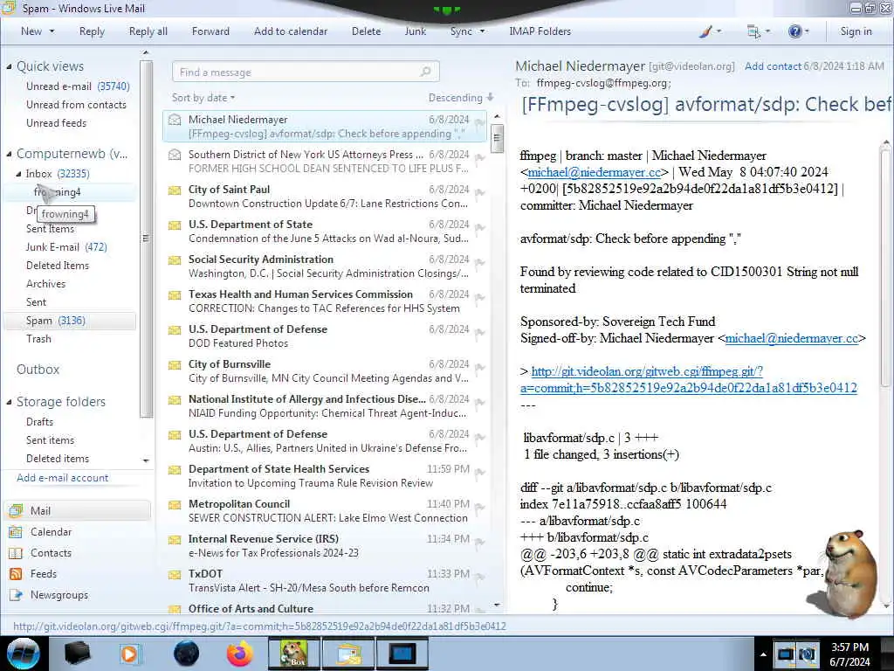
Task: Toggle flag on Metropolitan Council message
Action: point(479,508)
